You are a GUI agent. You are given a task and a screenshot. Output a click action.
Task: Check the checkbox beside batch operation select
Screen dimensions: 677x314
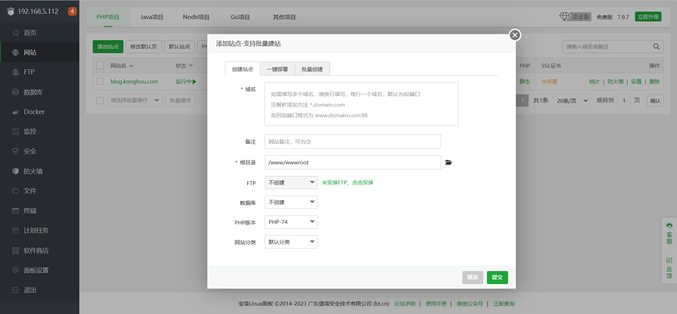[x=100, y=101]
